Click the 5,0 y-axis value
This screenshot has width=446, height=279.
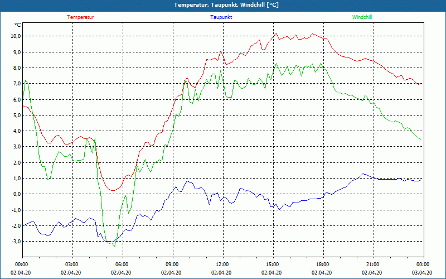[17, 115]
